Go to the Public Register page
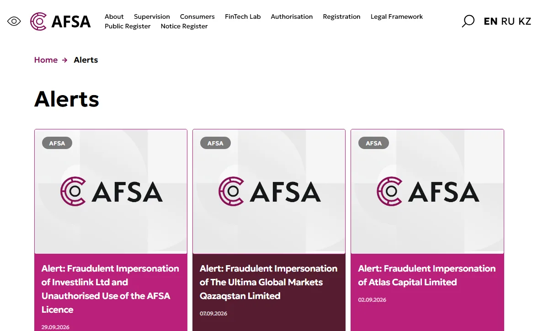Viewport: 538px width, 331px height. (128, 26)
